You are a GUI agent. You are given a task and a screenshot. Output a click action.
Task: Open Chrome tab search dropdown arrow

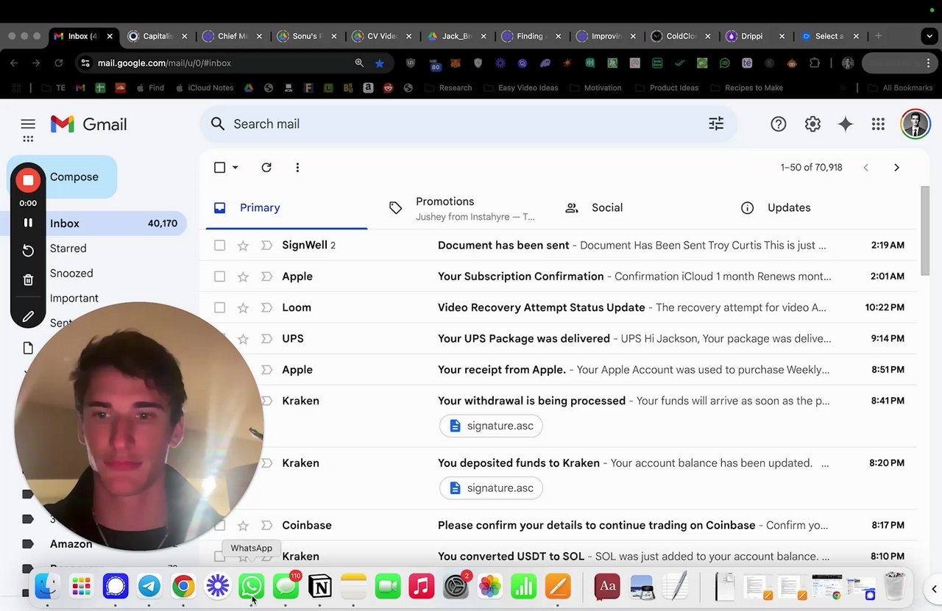[x=929, y=36]
